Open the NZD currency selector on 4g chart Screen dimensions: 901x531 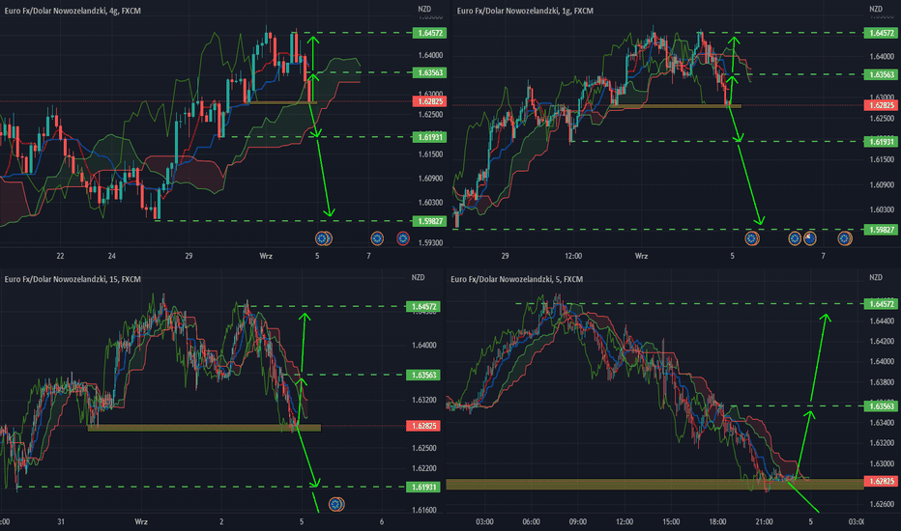click(424, 10)
